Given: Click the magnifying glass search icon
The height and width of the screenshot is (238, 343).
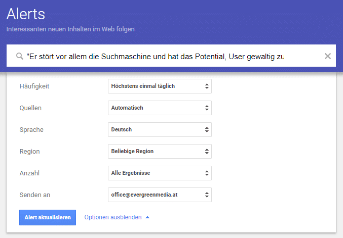Looking at the screenshot, I should pyautogui.click(x=20, y=56).
